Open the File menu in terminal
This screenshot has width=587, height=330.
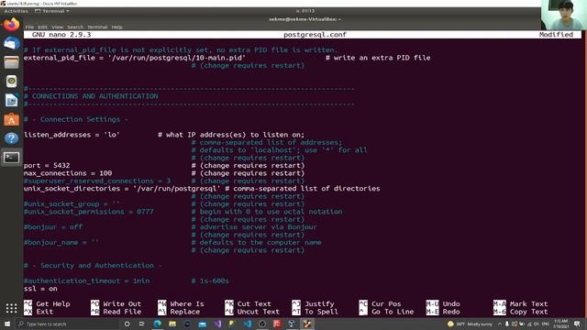[29, 27]
